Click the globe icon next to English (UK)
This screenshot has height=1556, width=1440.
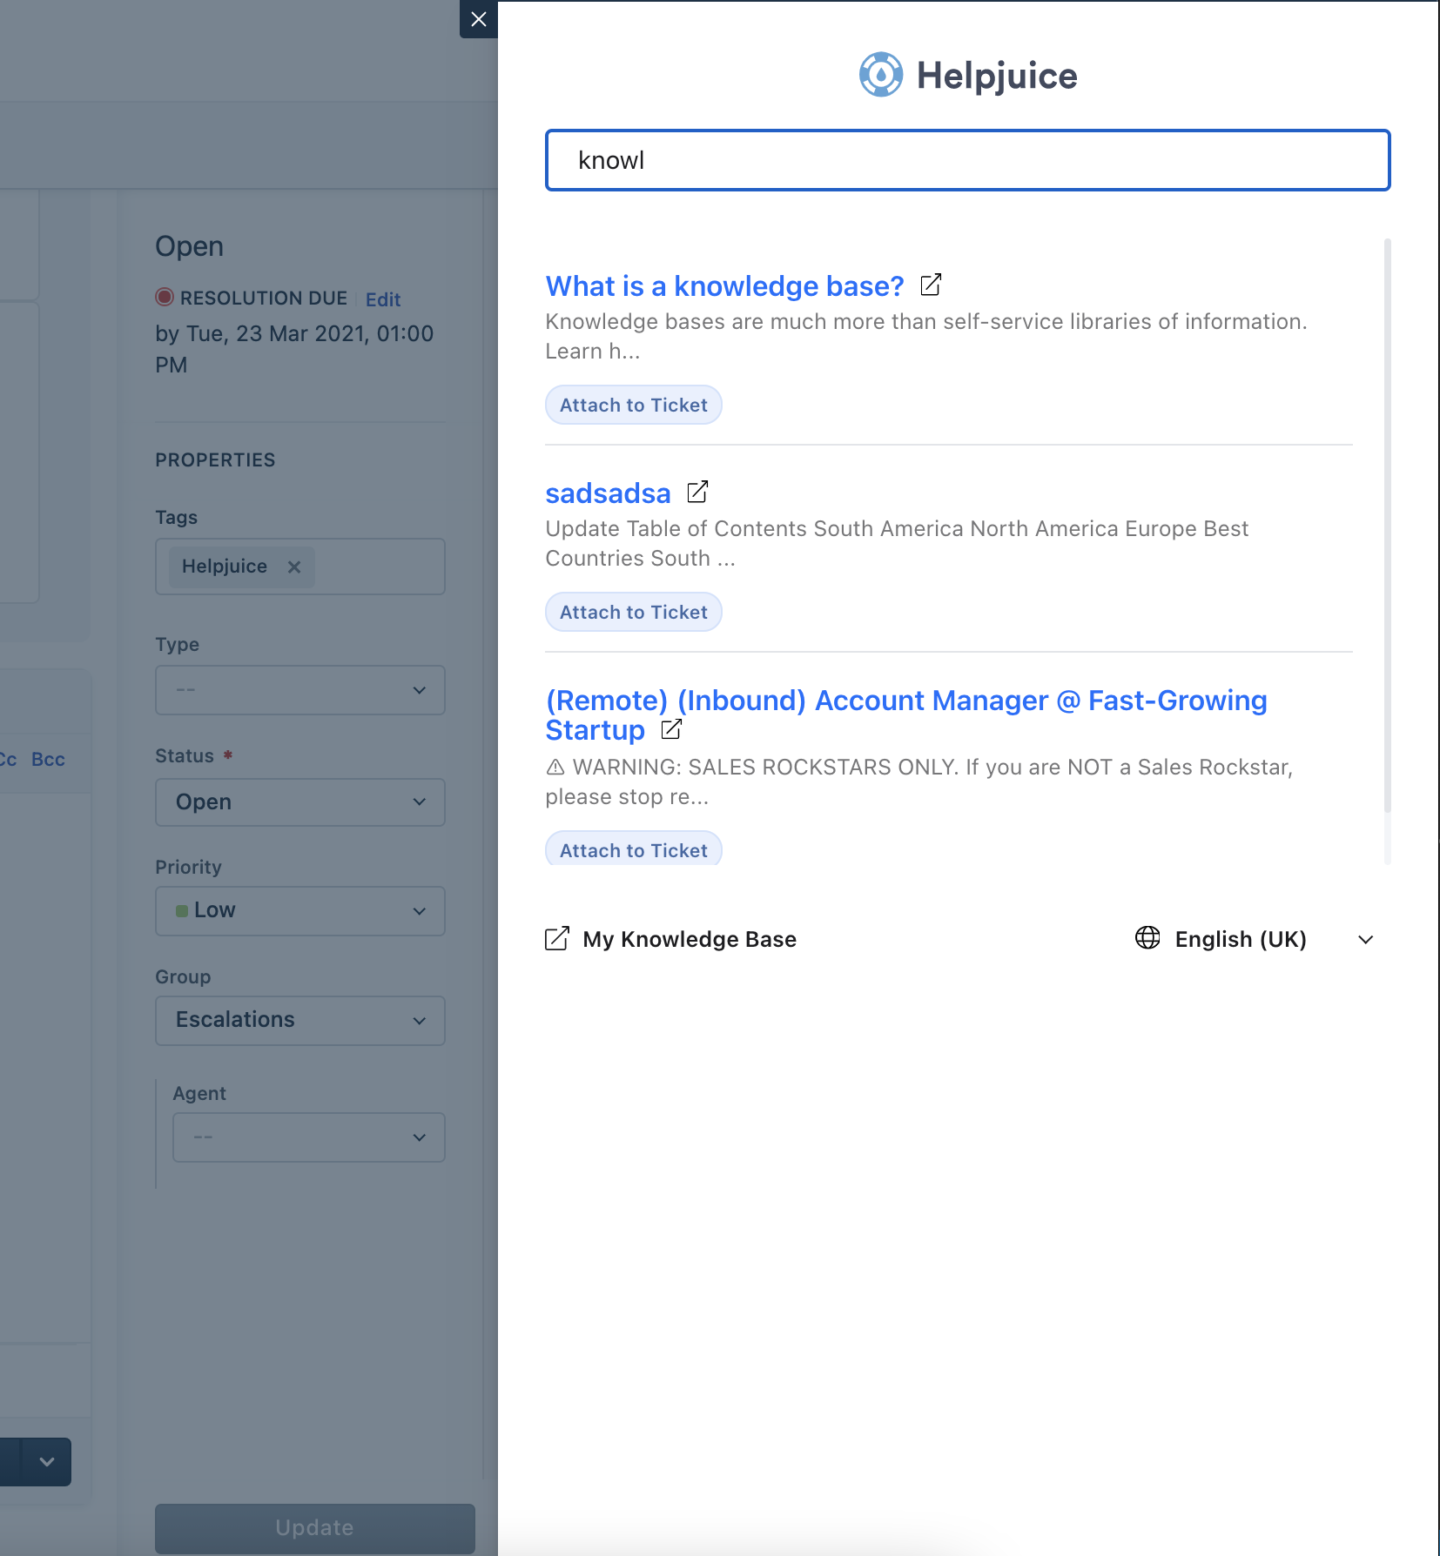(1147, 939)
